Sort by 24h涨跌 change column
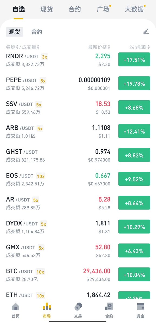The height and width of the screenshot is (325, 156). coord(140,47)
